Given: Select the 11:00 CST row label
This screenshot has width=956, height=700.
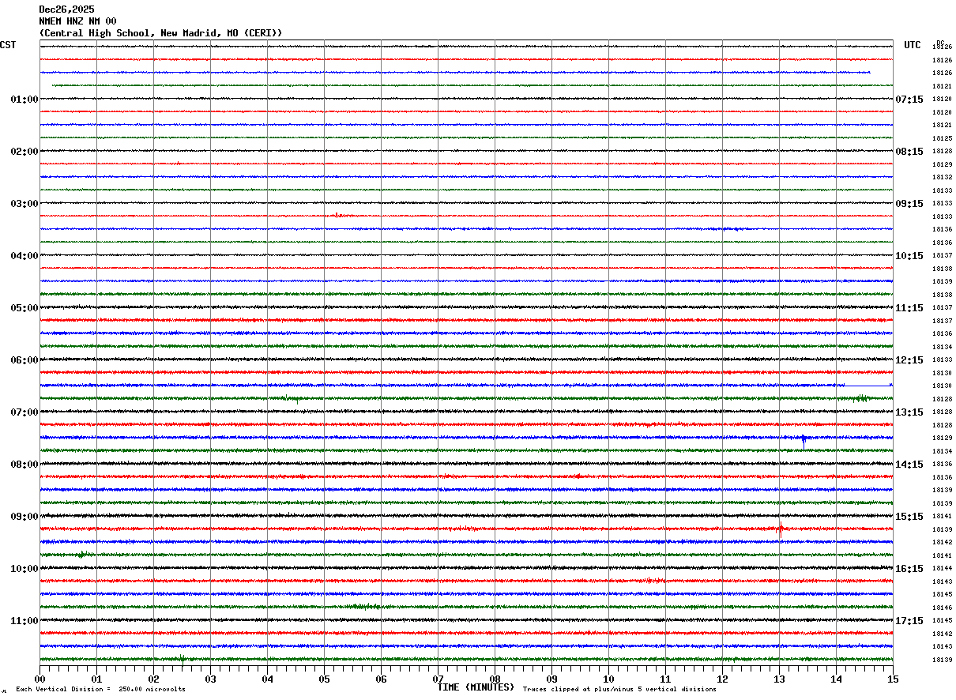Looking at the screenshot, I should coord(24,621).
